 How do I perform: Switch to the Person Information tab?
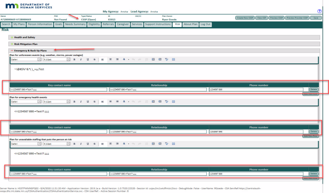pyautogui.click(x=40, y=24)
